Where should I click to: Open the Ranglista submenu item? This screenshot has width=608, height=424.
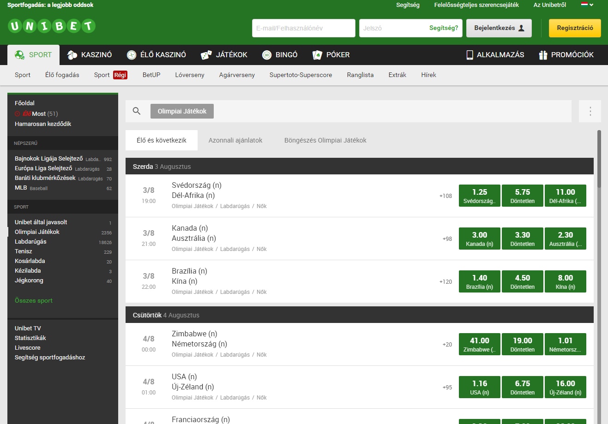(360, 75)
